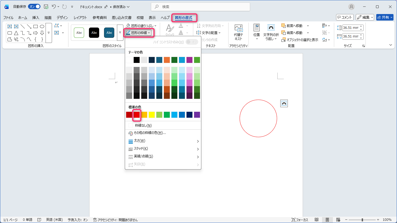Pick the yellow standard color swatch

[x=152, y=115]
